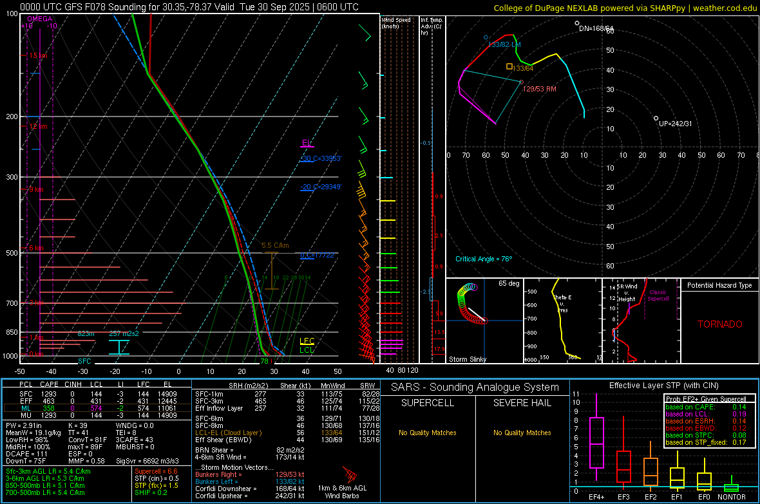
Task: Click the red TORNADO hazard text
Action: (x=720, y=324)
